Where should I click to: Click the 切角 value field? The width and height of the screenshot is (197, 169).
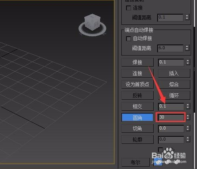(171, 128)
